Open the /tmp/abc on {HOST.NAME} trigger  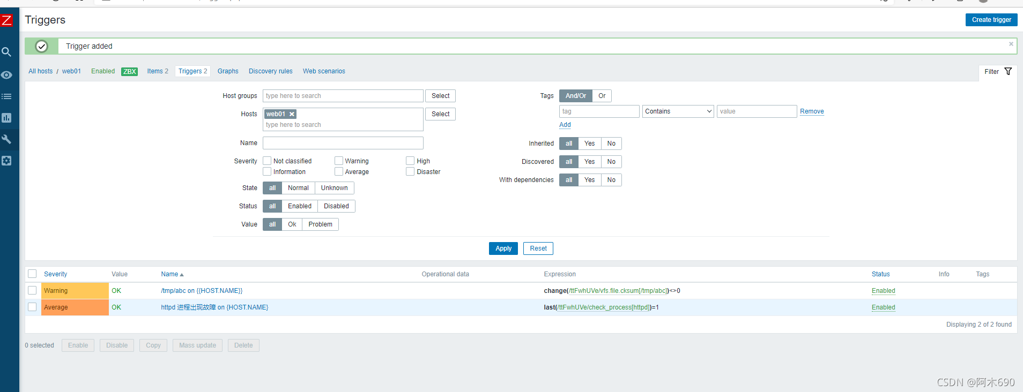click(x=202, y=291)
